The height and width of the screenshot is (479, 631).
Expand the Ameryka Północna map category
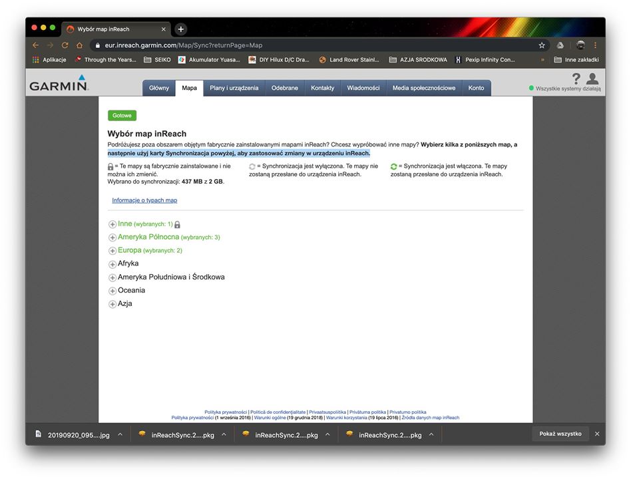112,238
